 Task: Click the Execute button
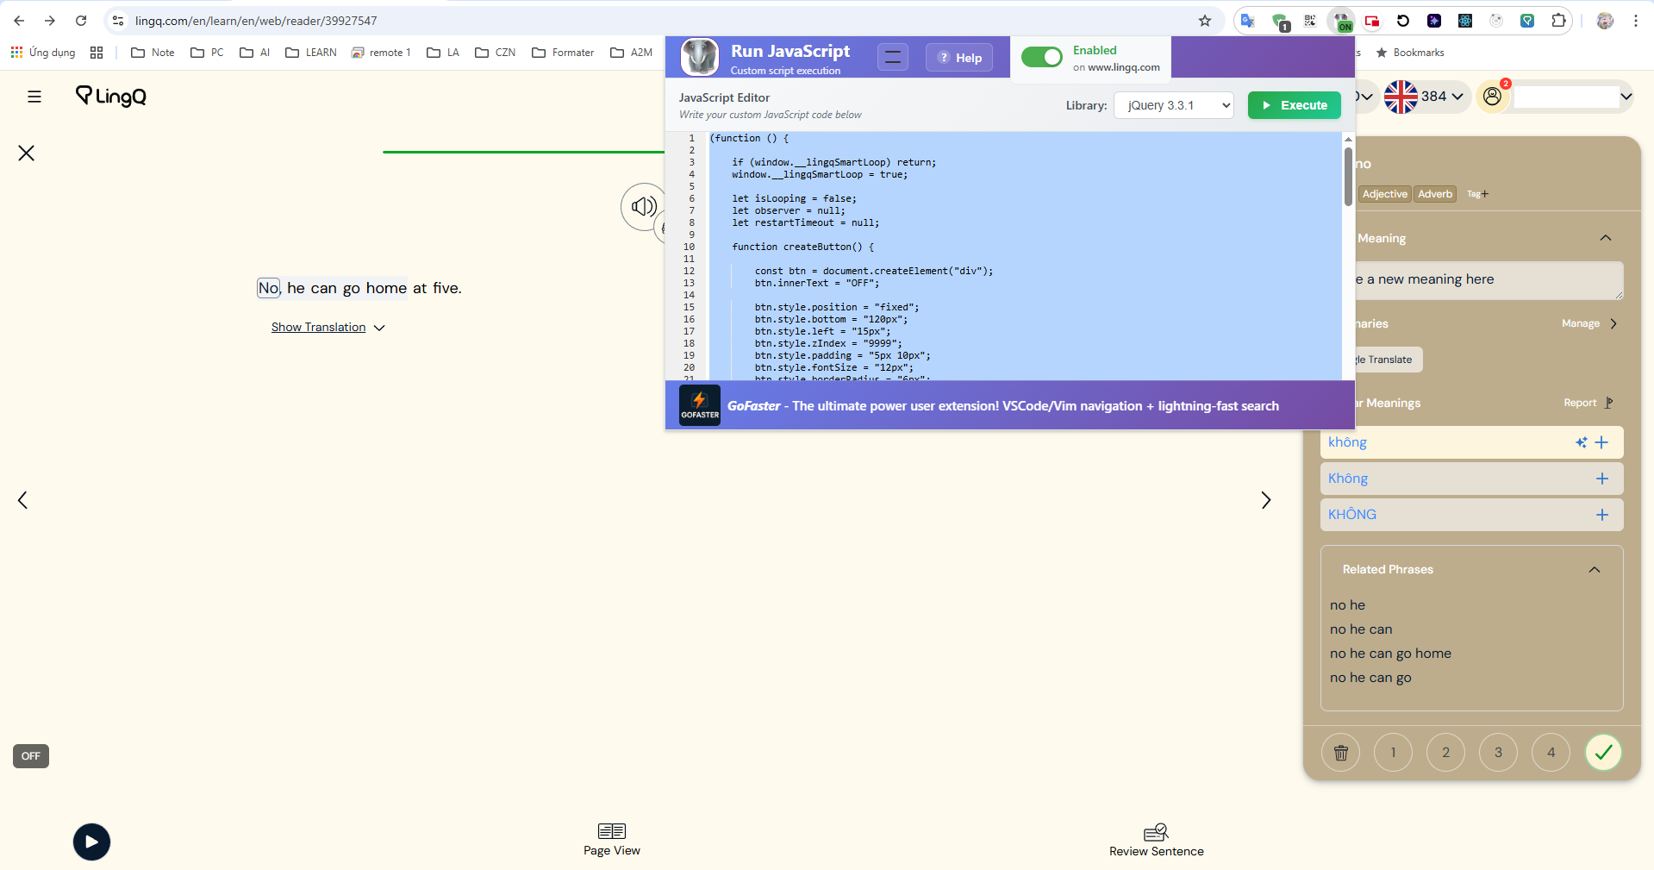1294,105
